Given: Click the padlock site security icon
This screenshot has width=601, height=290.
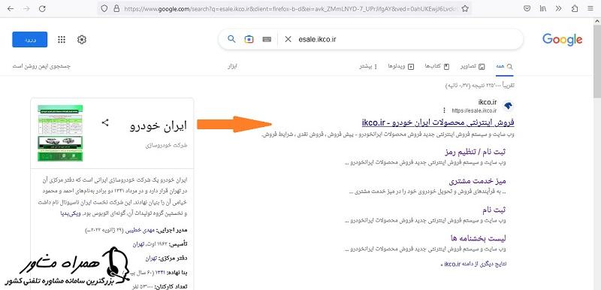Looking at the screenshot, I should point(116,8).
